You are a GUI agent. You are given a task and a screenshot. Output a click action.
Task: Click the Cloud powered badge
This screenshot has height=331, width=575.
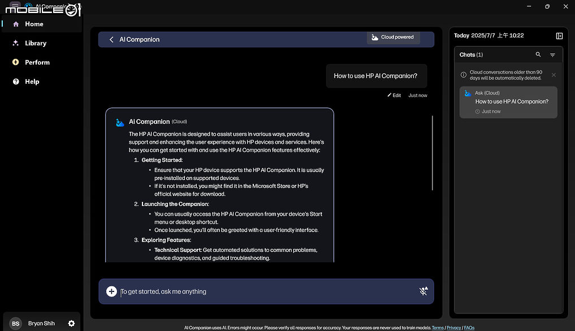tap(393, 37)
